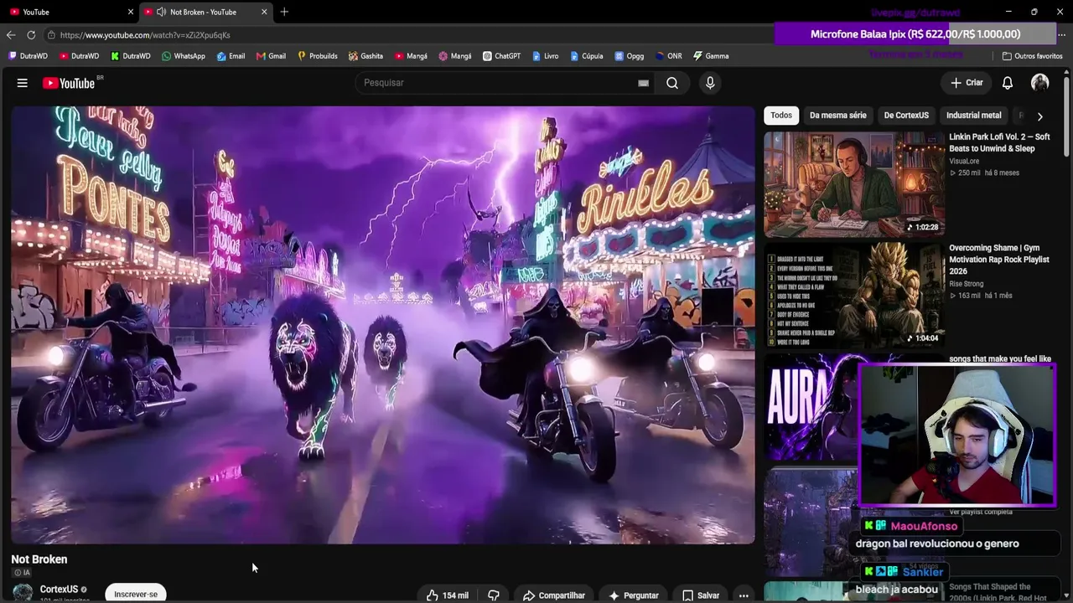Open the Rise Strong channel name
Image resolution: width=1073 pixels, height=603 pixels.
(x=967, y=284)
